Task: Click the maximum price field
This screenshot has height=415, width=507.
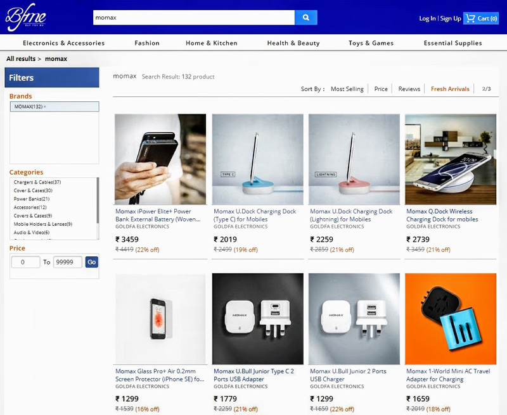Action: click(x=68, y=262)
